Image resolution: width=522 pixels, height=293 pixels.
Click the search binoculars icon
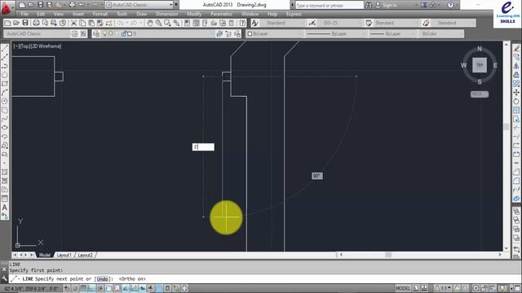[369, 5]
